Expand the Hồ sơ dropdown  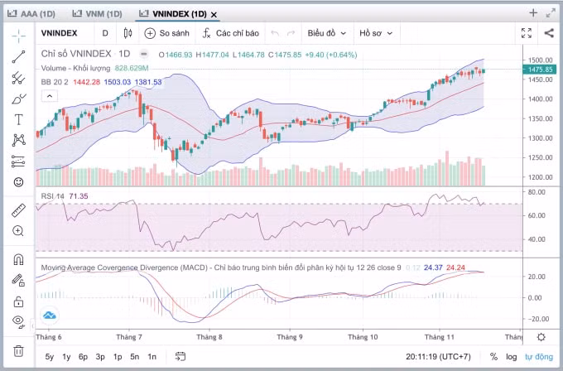coord(376,33)
